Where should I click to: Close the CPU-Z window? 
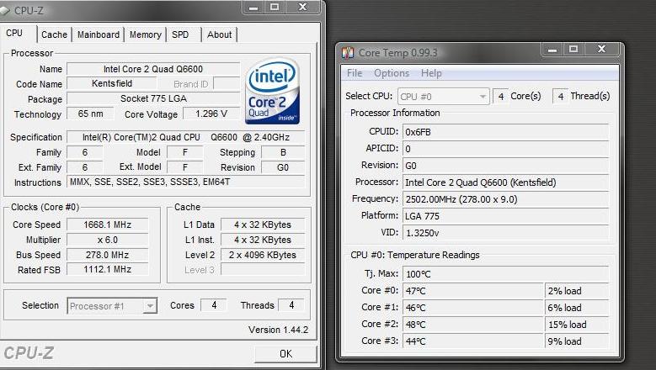click(302, 7)
